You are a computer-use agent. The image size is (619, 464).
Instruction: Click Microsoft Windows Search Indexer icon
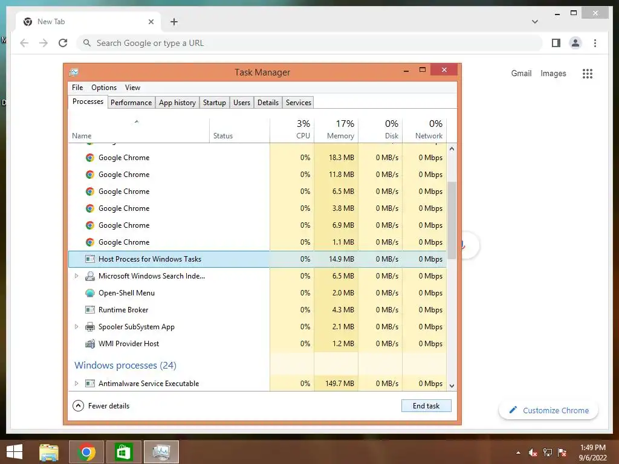pos(90,276)
